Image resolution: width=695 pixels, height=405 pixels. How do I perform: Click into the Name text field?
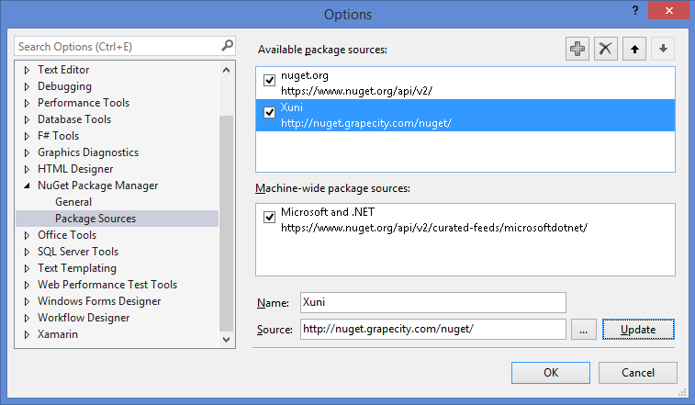(432, 303)
